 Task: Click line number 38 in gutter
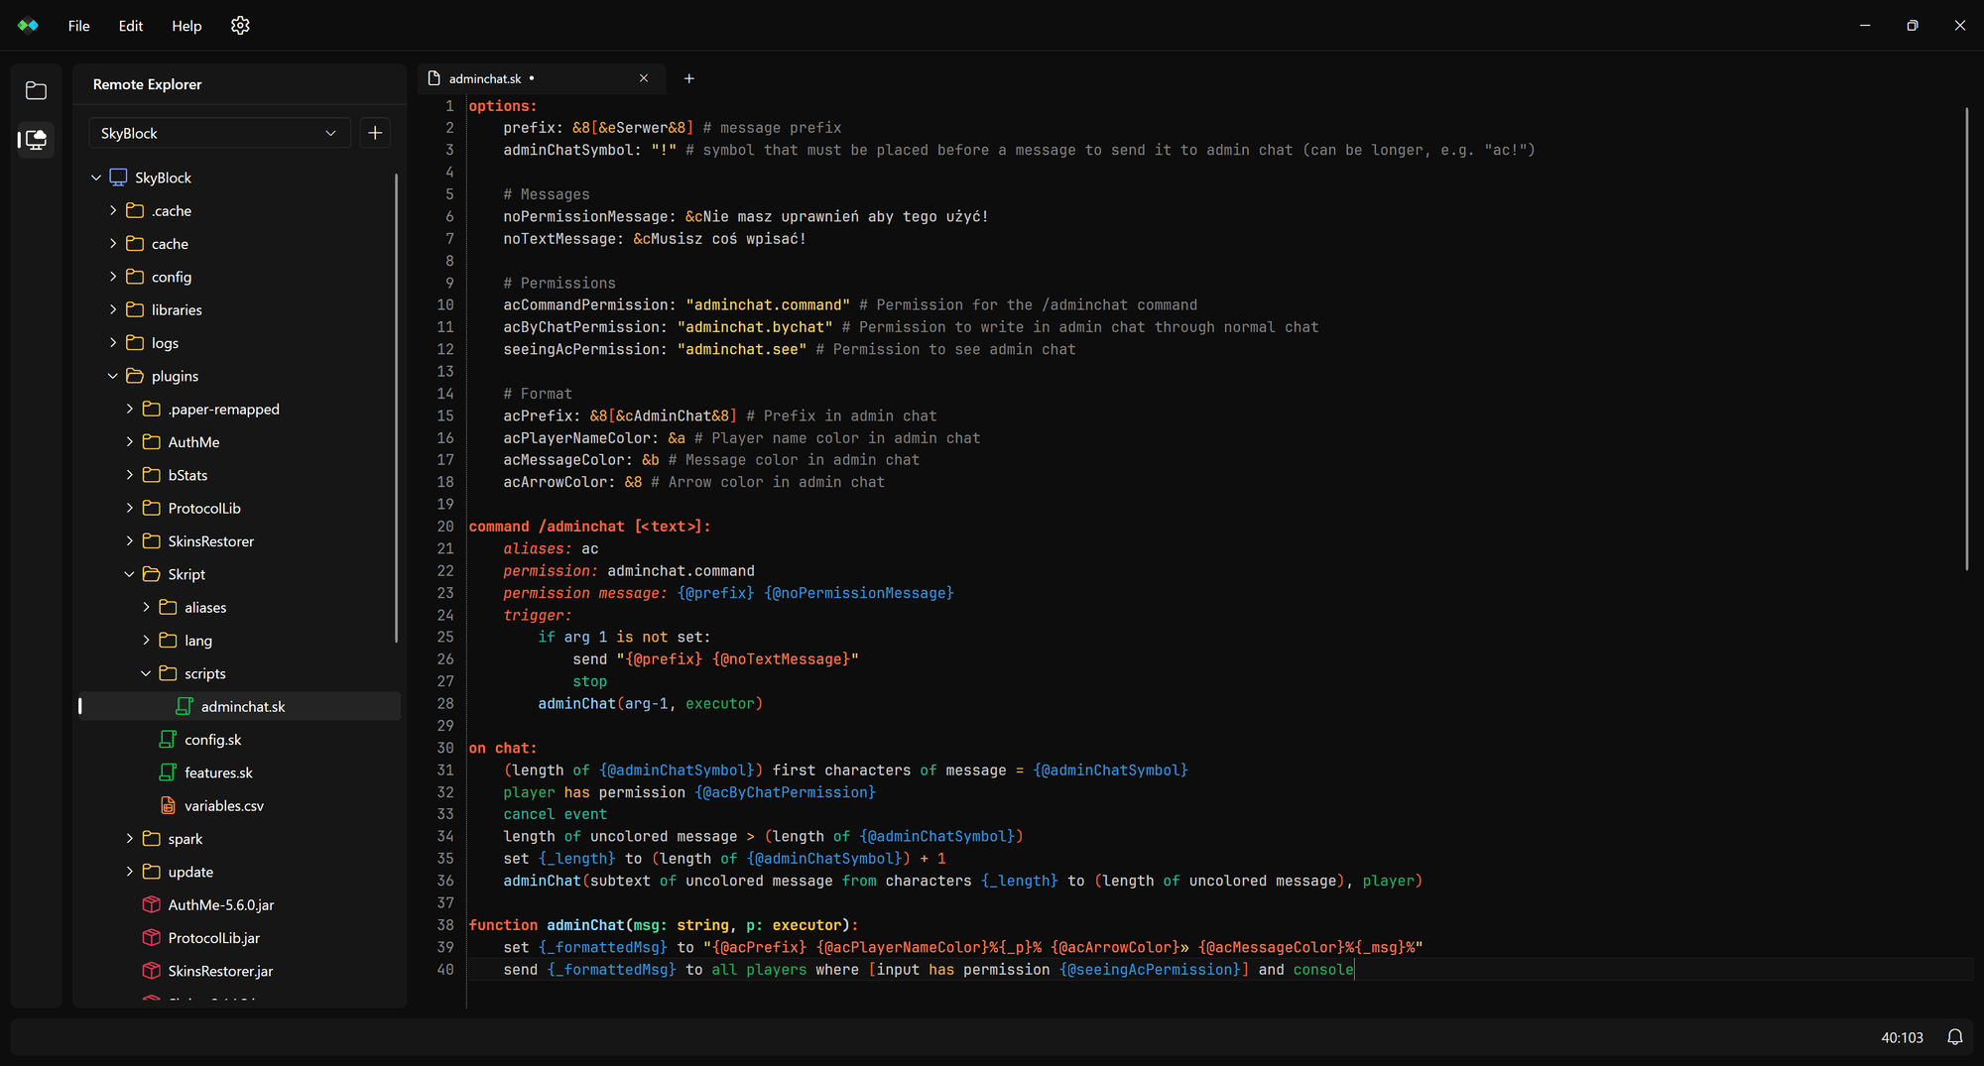tap(445, 925)
